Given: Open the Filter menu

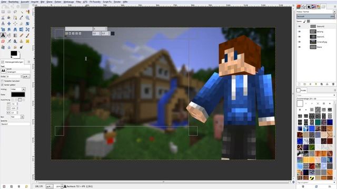Looking at the screenshot, I should [78, 2].
